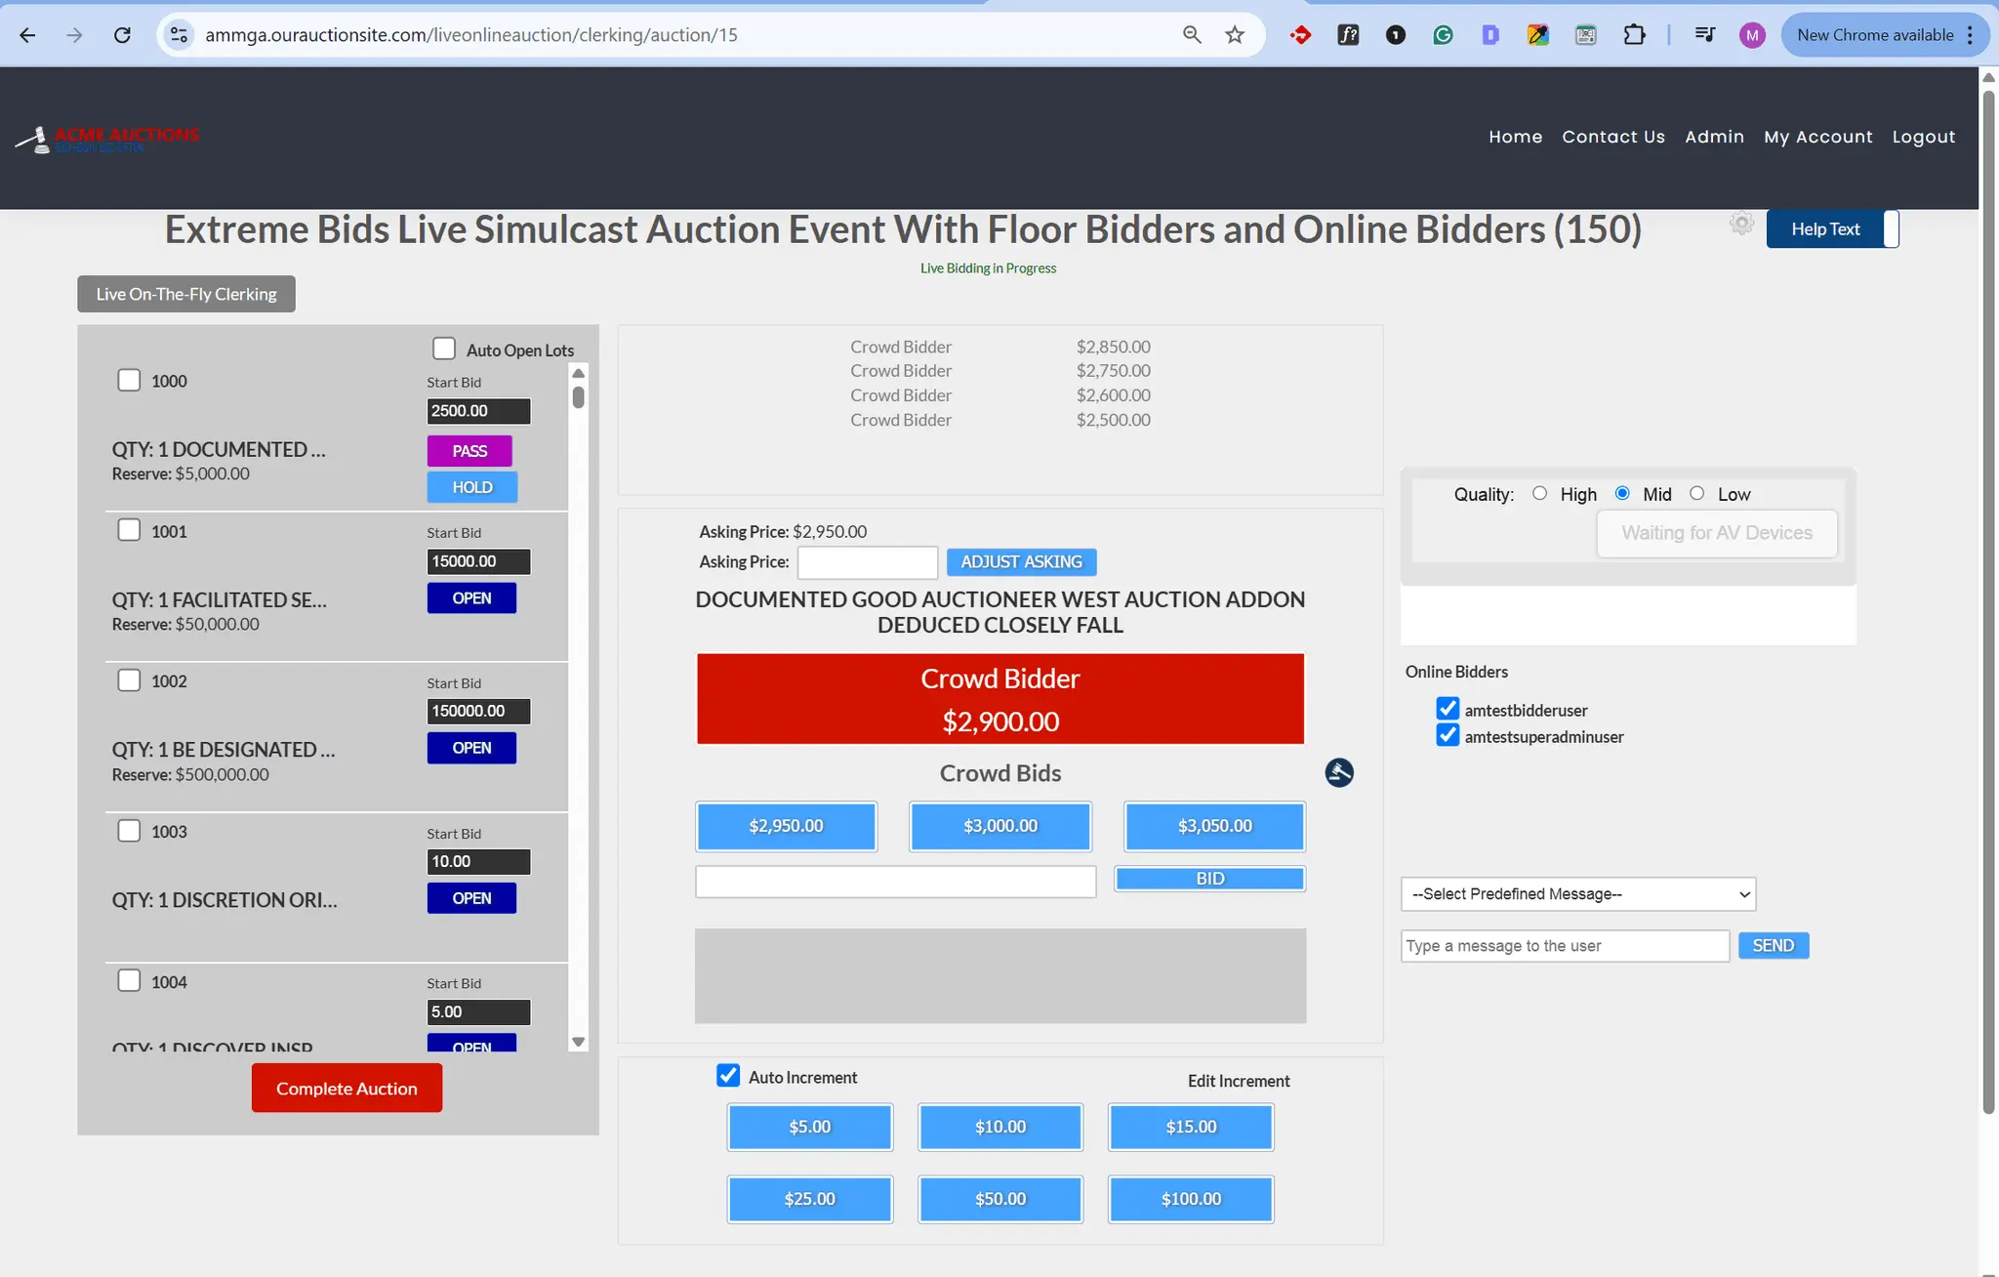Check the box for lot 1000
The height and width of the screenshot is (1277, 1999).
click(x=129, y=380)
